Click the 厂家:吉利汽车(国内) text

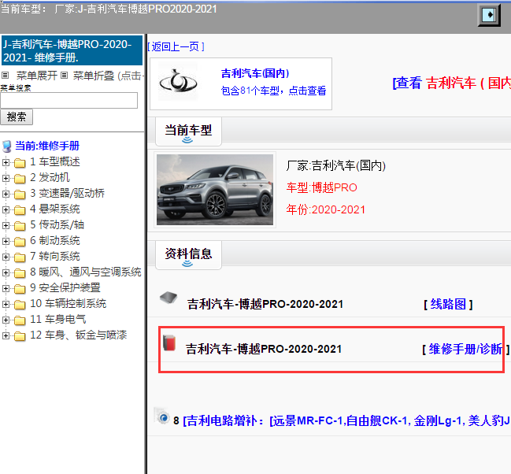[336, 166]
